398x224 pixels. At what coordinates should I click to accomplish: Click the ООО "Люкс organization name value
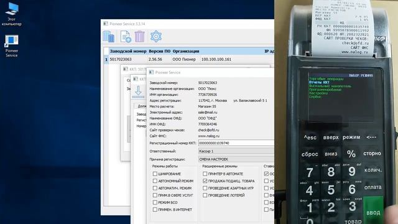click(x=207, y=88)
